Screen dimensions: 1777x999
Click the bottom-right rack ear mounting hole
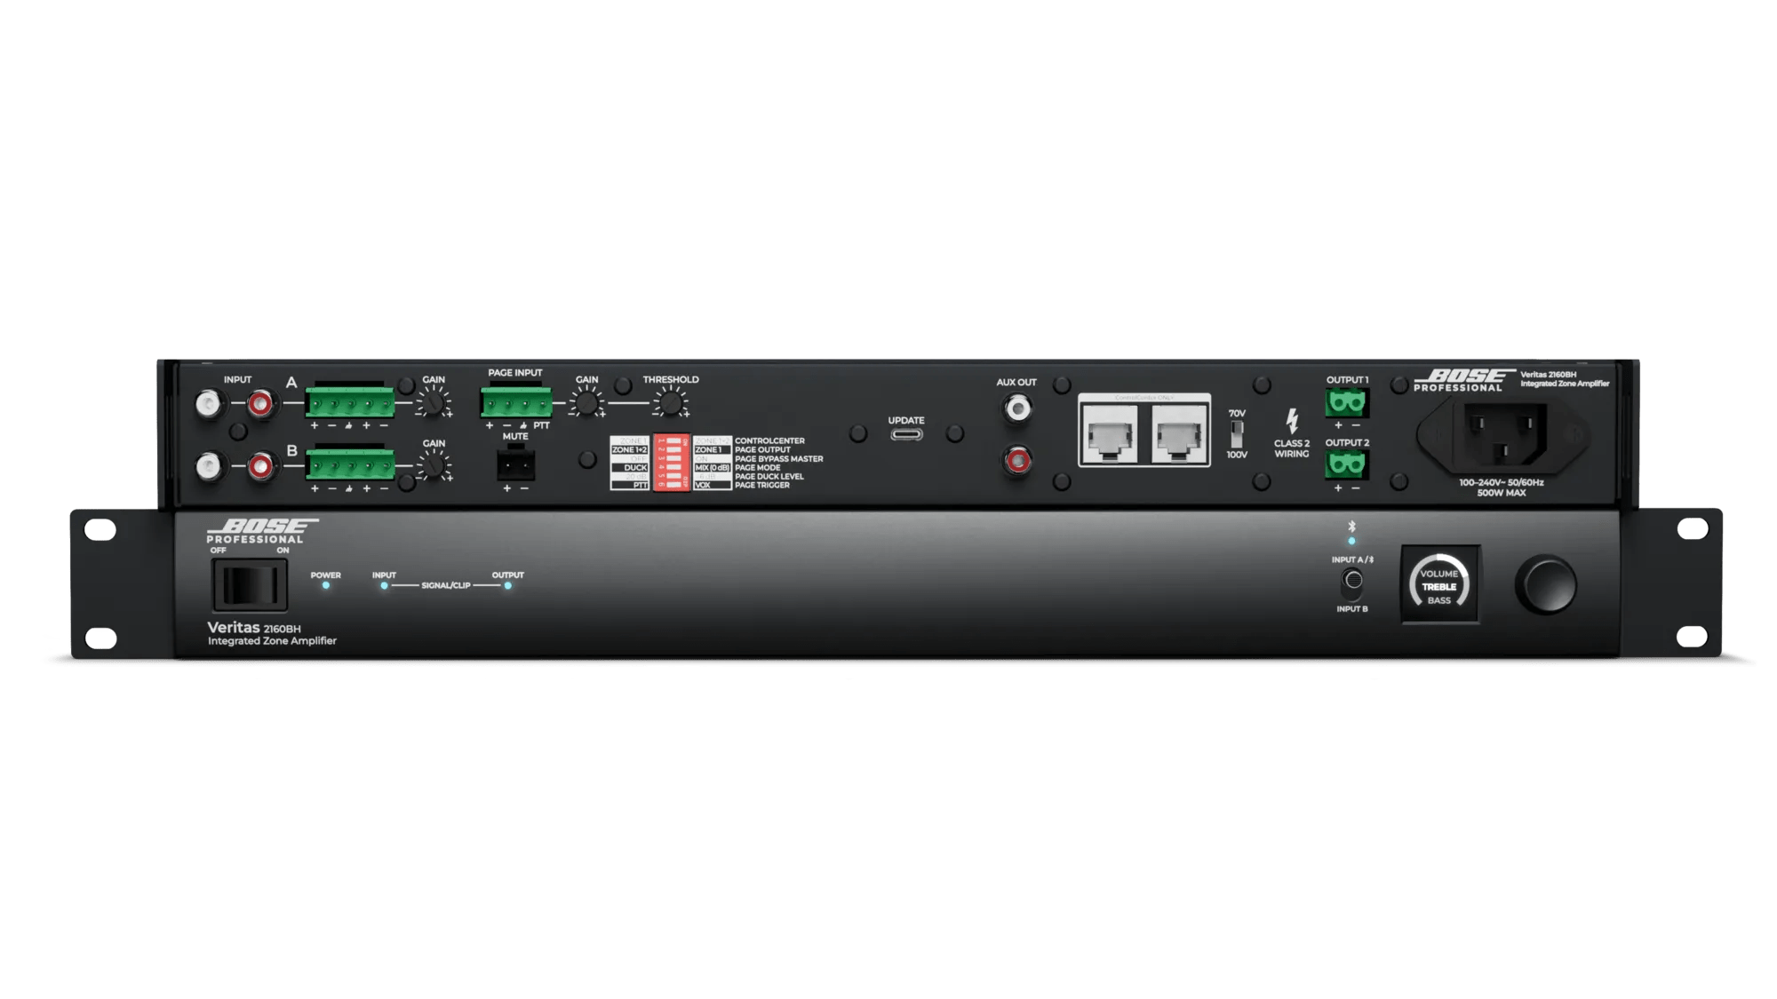[x=1692, y=637]
